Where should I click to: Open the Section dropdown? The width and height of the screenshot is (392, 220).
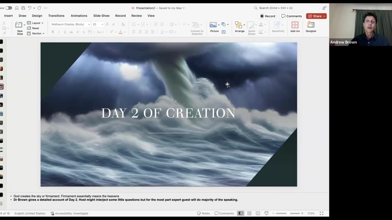pyautogui.click(x=36, y=33)
